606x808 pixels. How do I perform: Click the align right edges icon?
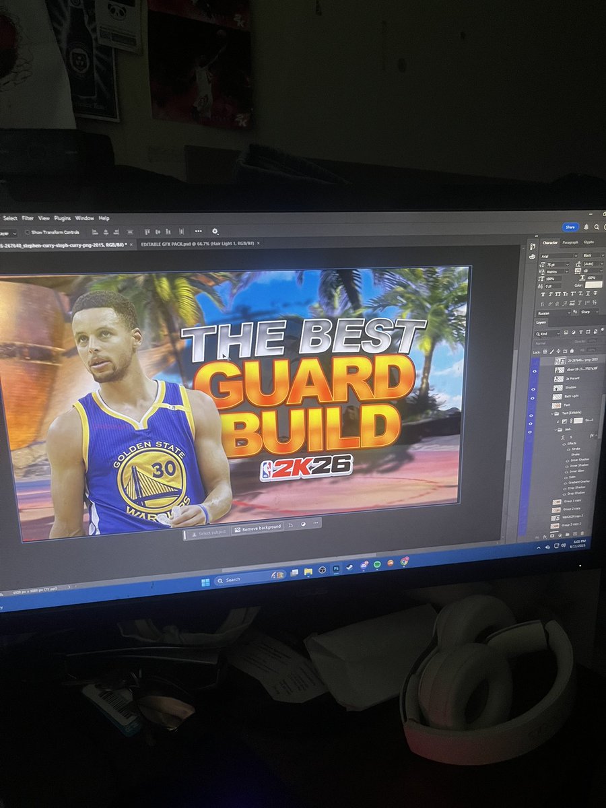tap(116, 232)
